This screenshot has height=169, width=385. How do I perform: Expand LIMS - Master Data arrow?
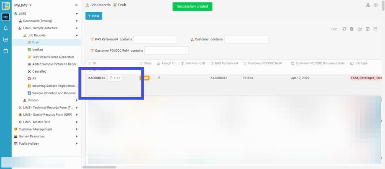click(x=77, y=122)
